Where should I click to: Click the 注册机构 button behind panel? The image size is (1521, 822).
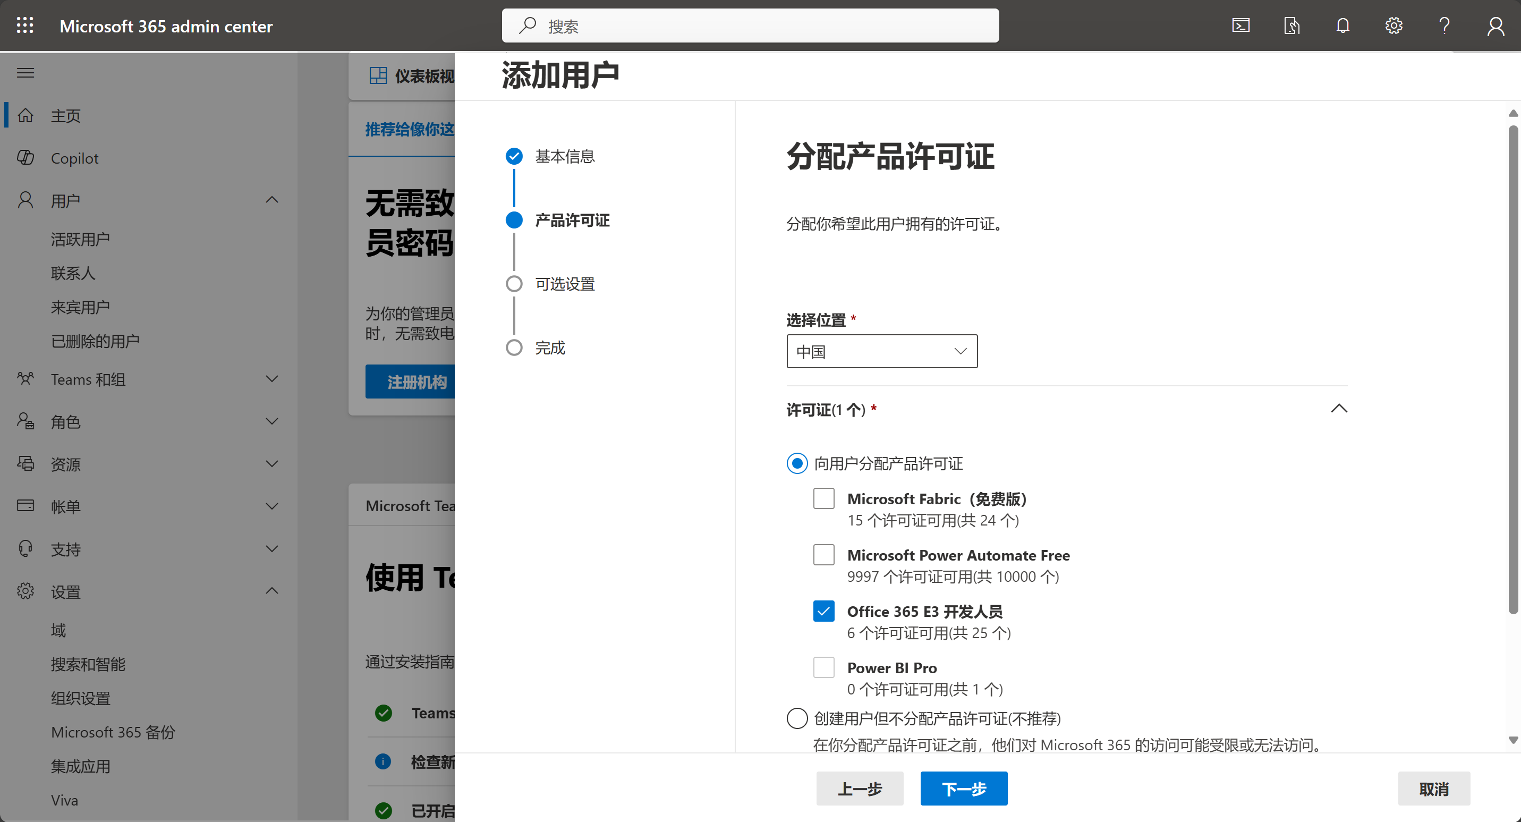tap(410, 382)
